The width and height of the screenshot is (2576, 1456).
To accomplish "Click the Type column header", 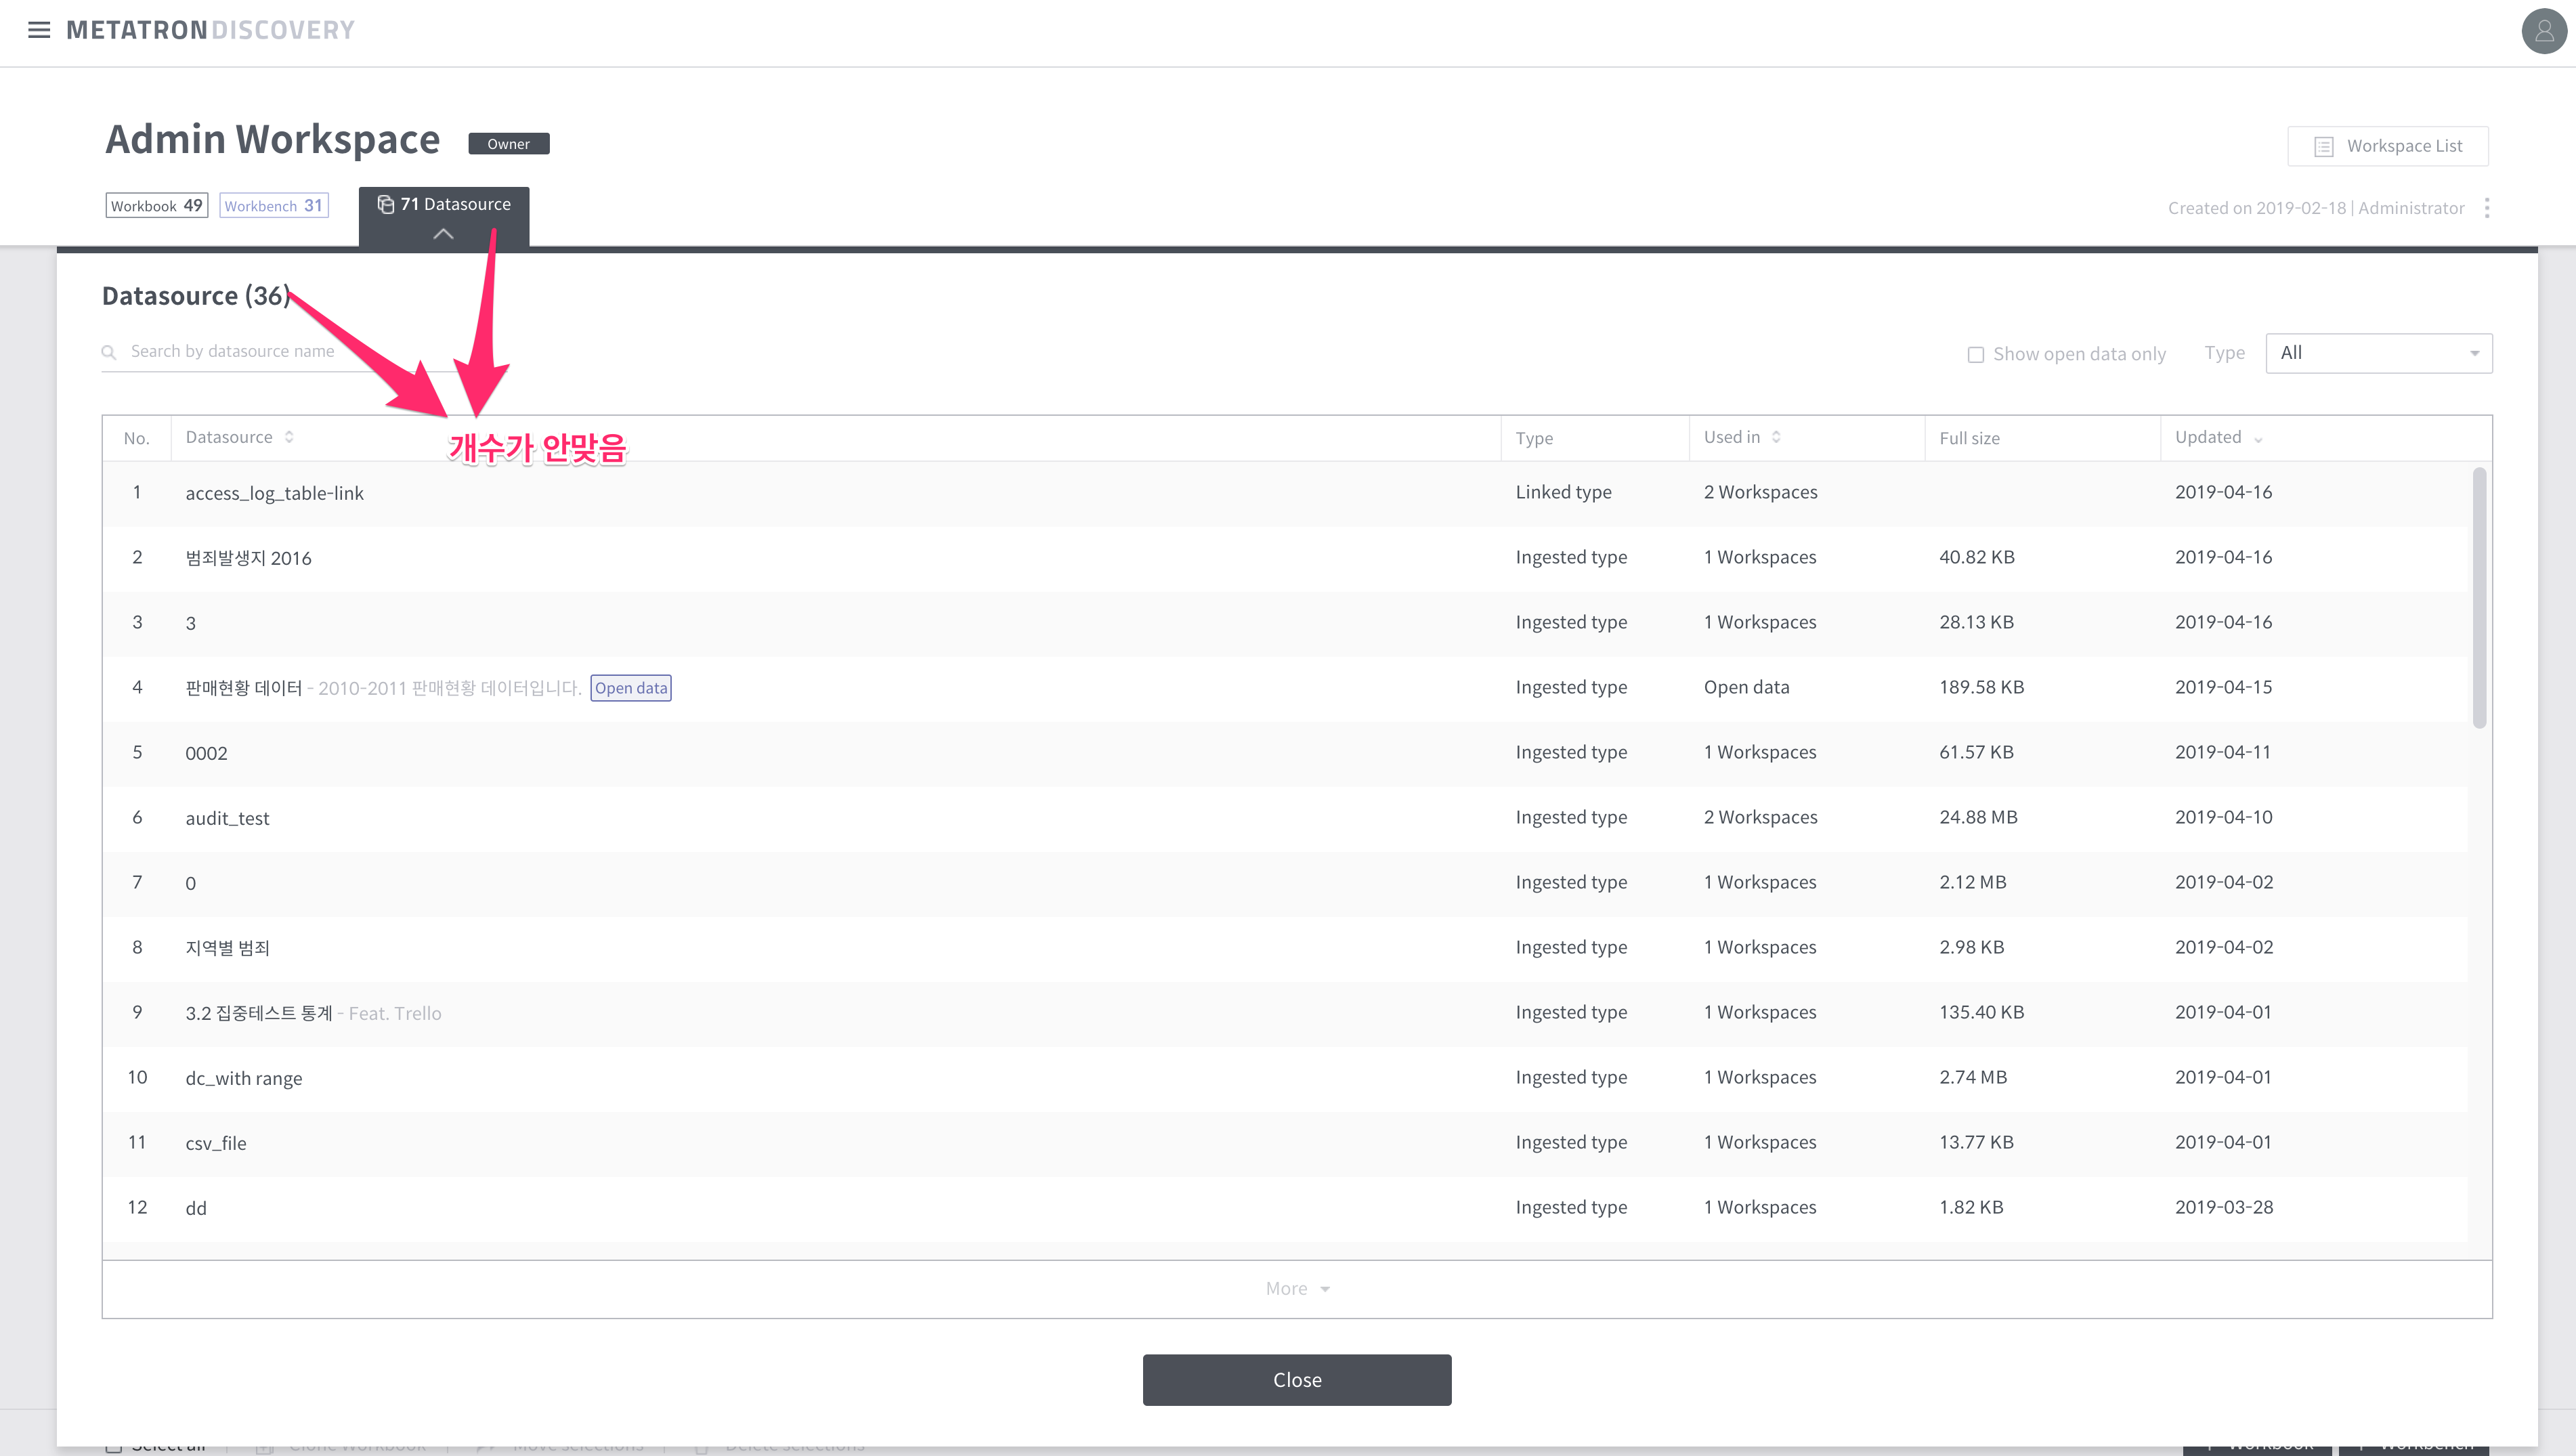I will pos(1534,438).
